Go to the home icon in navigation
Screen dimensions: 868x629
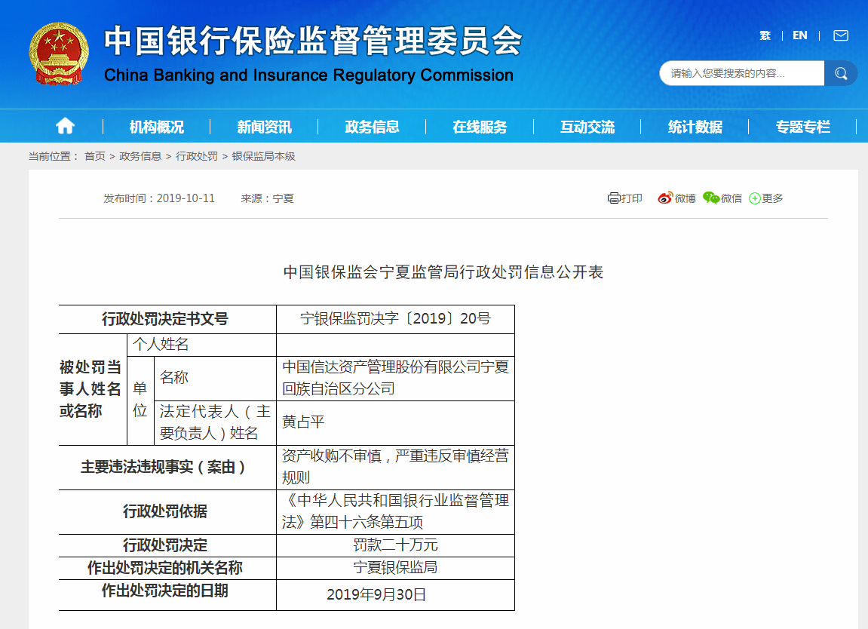click(x=66, y=126)
